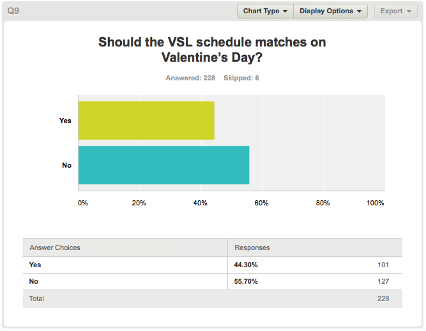Viewport: 426px width, 331px height.
Task: Open the Export dropdown menu
Action: click(395, 11)
